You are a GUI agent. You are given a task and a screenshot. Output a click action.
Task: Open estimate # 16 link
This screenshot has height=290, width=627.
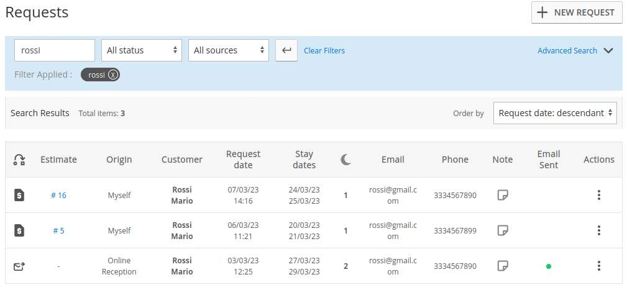click(58, 195)
